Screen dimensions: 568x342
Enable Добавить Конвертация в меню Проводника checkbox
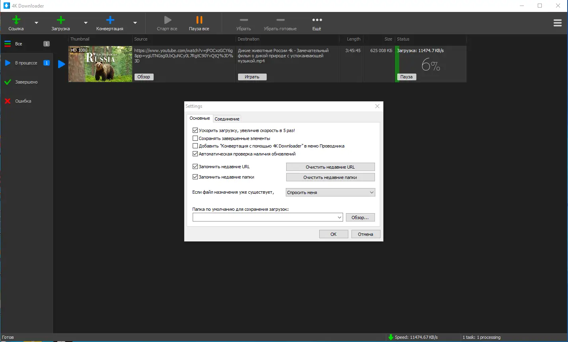click(195, 146)
